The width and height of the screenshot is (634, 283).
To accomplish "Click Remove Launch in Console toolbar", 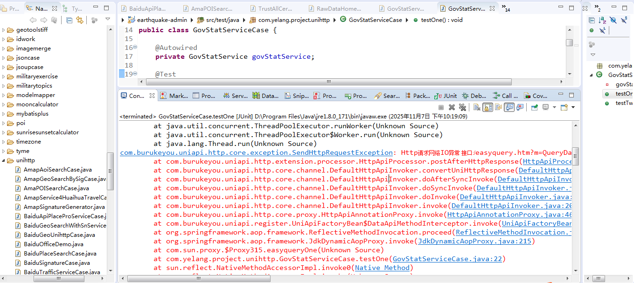I will coord(452,107).
